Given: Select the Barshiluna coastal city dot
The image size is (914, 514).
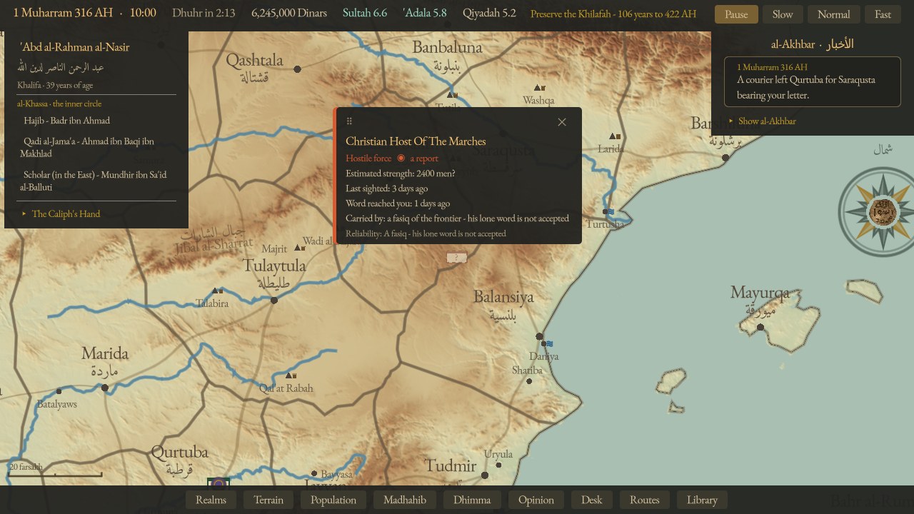Looking at the screenshot, I should pos(725,158).
